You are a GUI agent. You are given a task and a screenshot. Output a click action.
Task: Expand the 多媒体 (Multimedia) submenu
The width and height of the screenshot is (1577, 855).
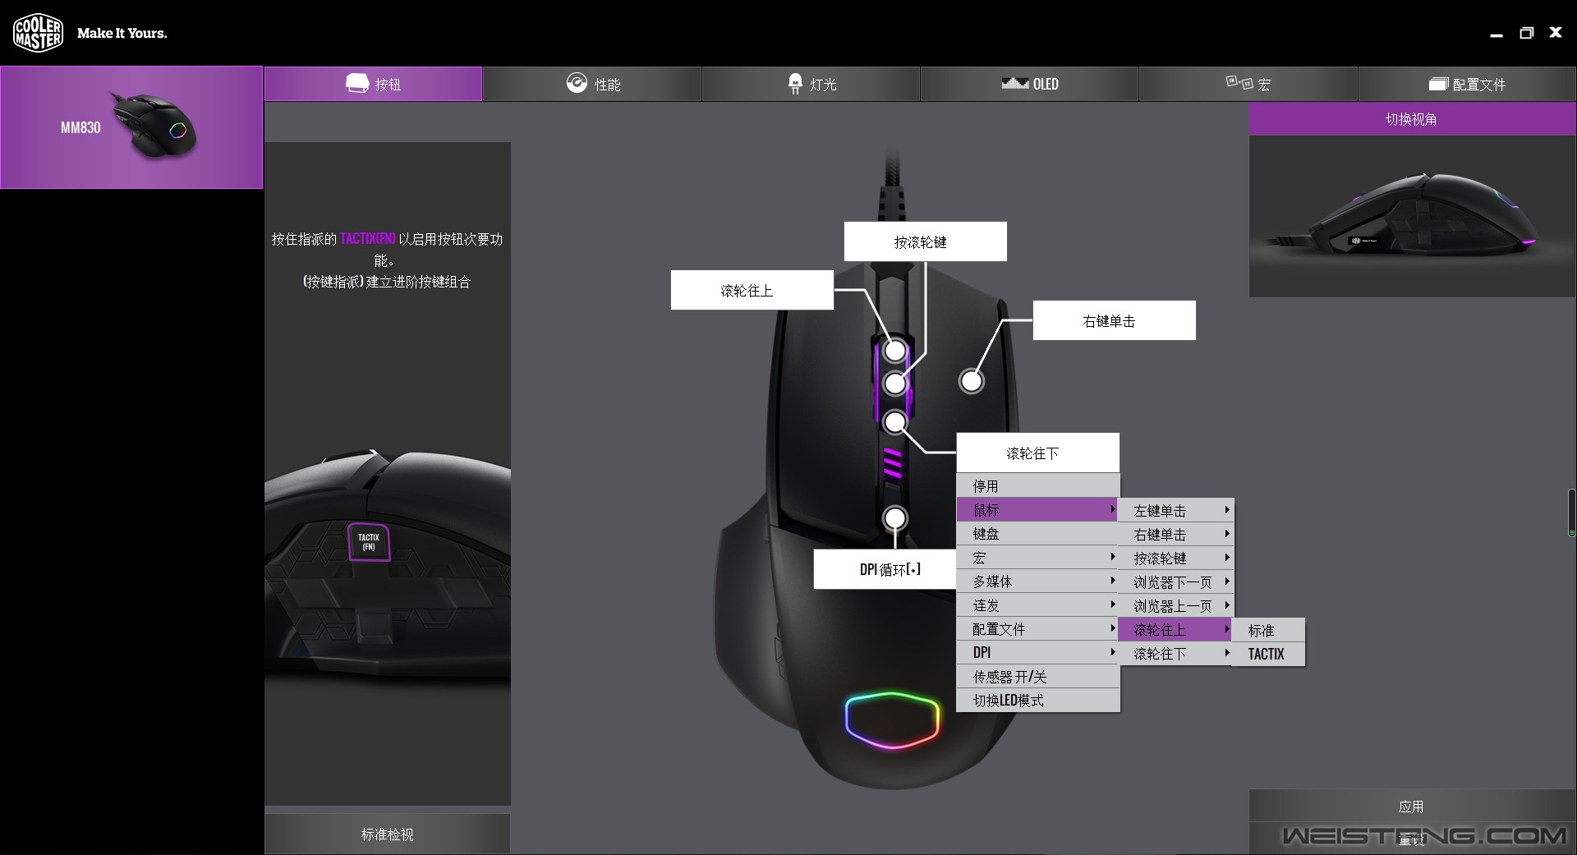click(x=1038, y=581)
